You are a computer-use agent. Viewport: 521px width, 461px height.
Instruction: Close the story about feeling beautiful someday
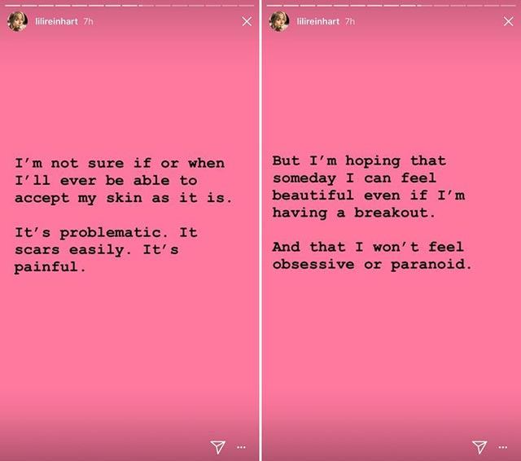[508, 21]
